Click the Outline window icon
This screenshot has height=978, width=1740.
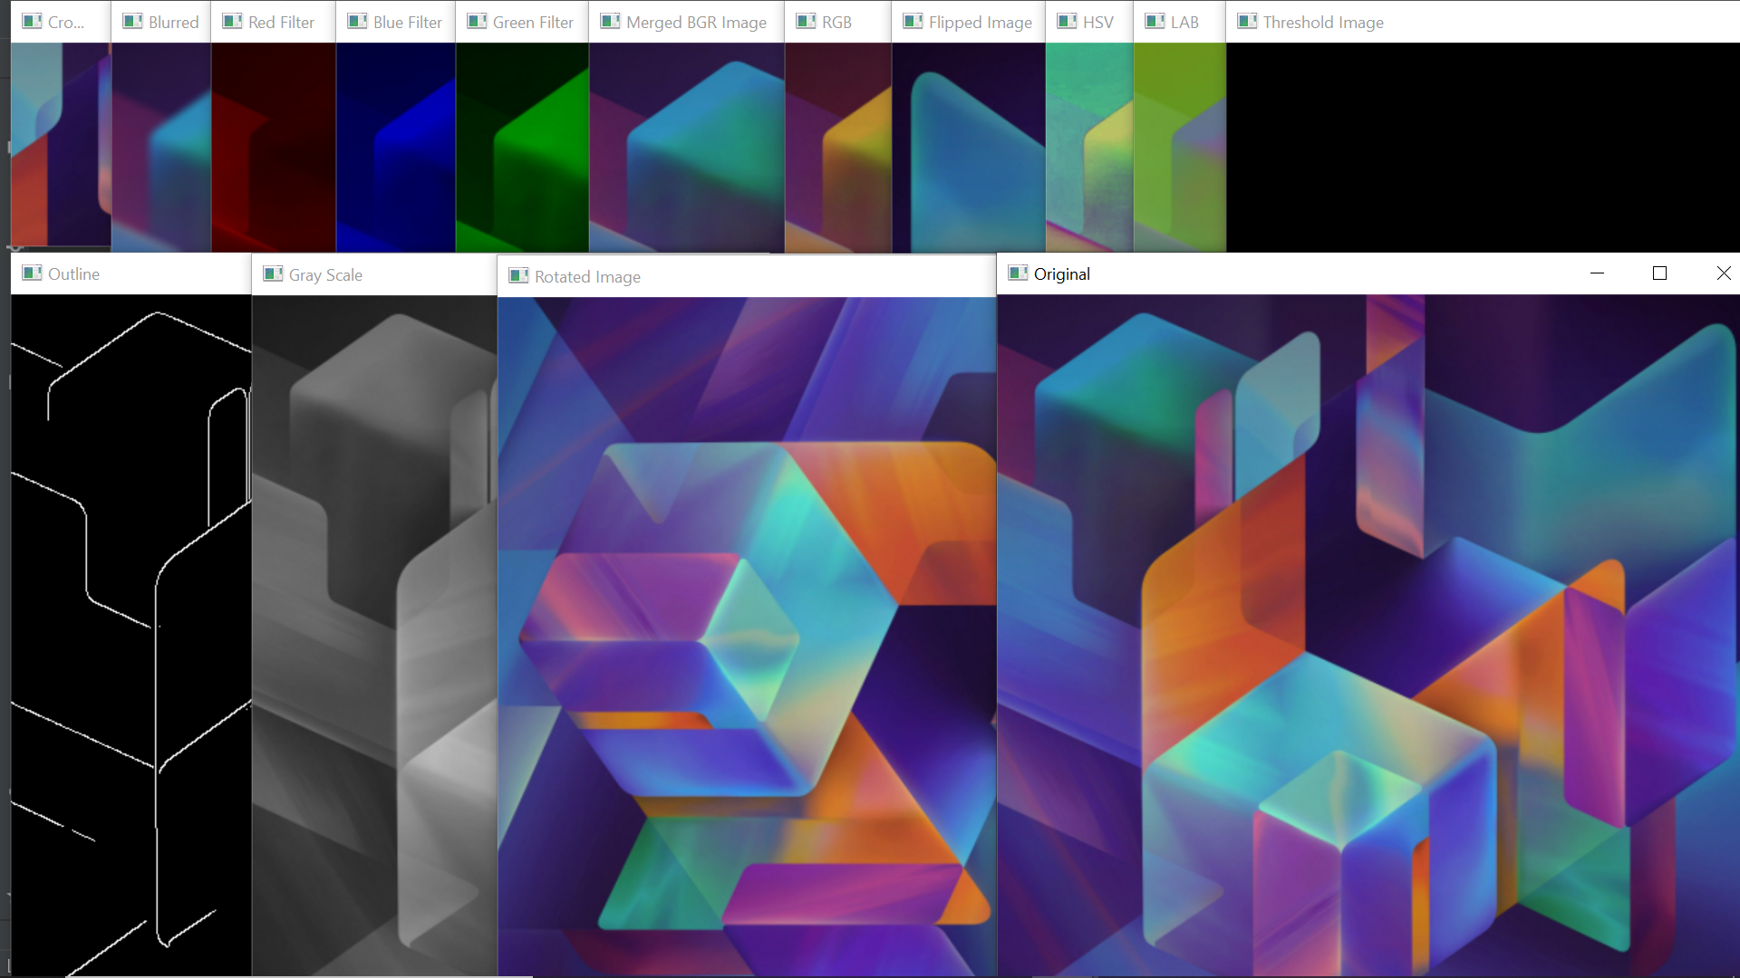click(32, 273)
